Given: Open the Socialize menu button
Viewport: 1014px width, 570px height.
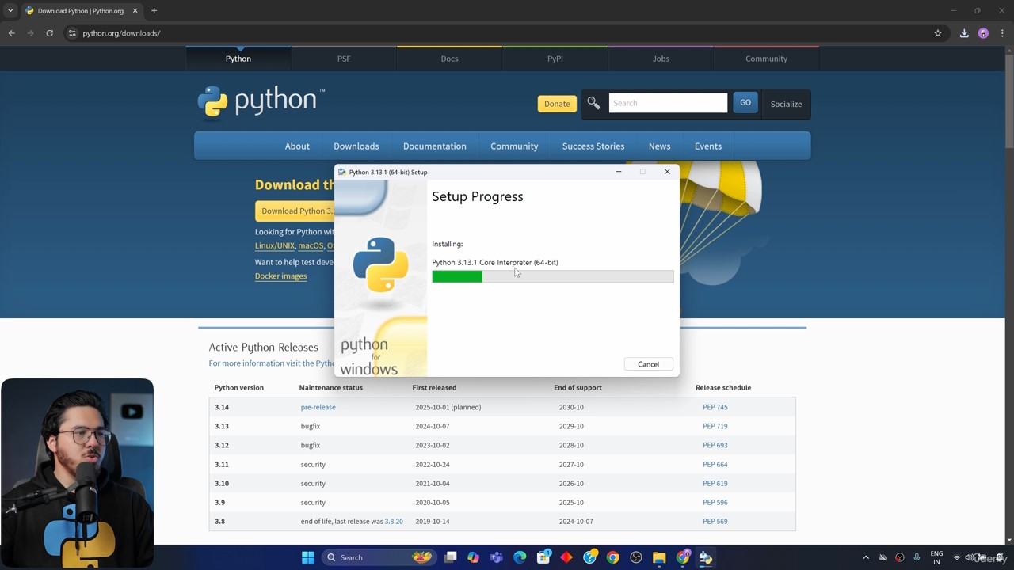Looking at the screenshot, I should tap(786, 104).
